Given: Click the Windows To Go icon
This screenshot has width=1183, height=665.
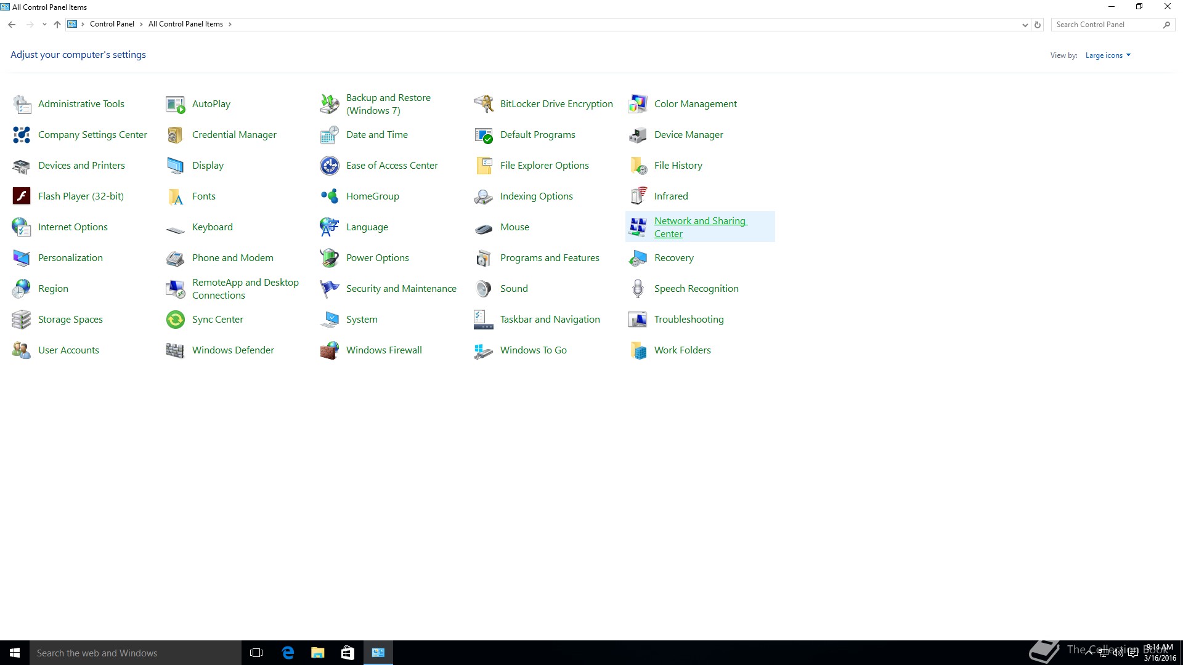Looking at the screenshot, I should point(484,350).
